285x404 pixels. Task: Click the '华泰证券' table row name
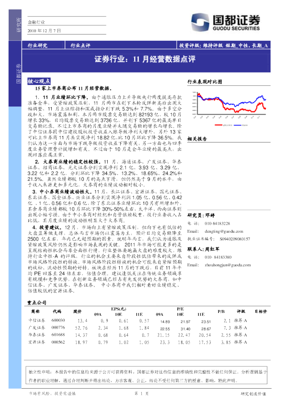click(x=36, y=335)
